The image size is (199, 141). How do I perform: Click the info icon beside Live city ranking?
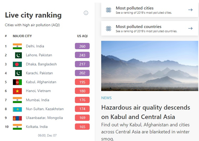[x=86, y=13]
